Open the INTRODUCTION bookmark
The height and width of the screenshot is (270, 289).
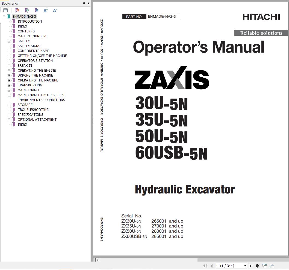point(30,21)
